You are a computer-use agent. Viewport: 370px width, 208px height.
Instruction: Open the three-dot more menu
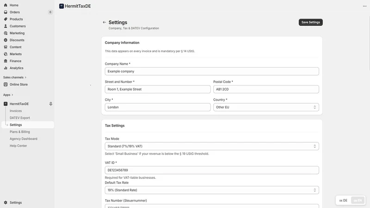pyautogui.click(x=364, y=6)
